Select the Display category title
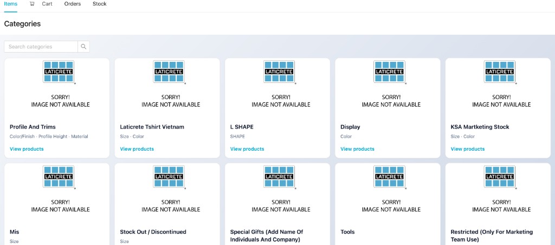 pos(350,127)
